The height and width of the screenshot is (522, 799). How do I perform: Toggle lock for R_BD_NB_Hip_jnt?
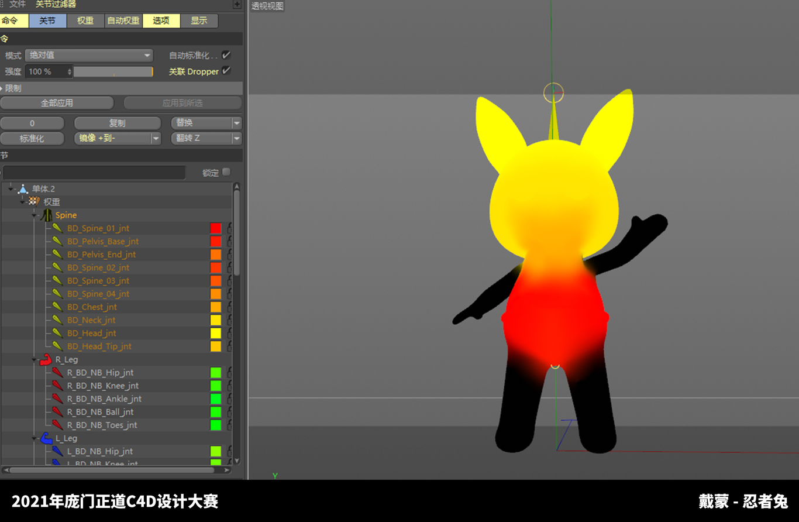click(x=230, y=372)
